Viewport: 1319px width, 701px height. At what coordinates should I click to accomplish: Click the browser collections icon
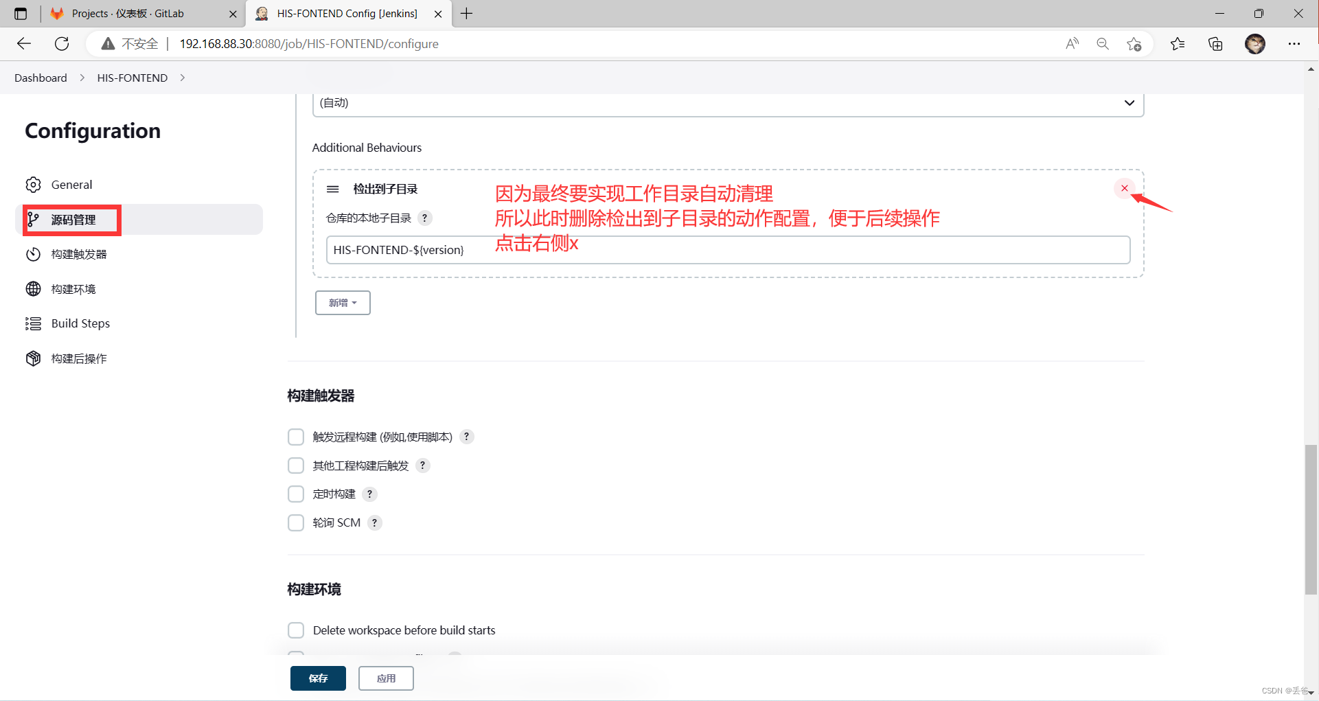click(x=1215, y=44)
